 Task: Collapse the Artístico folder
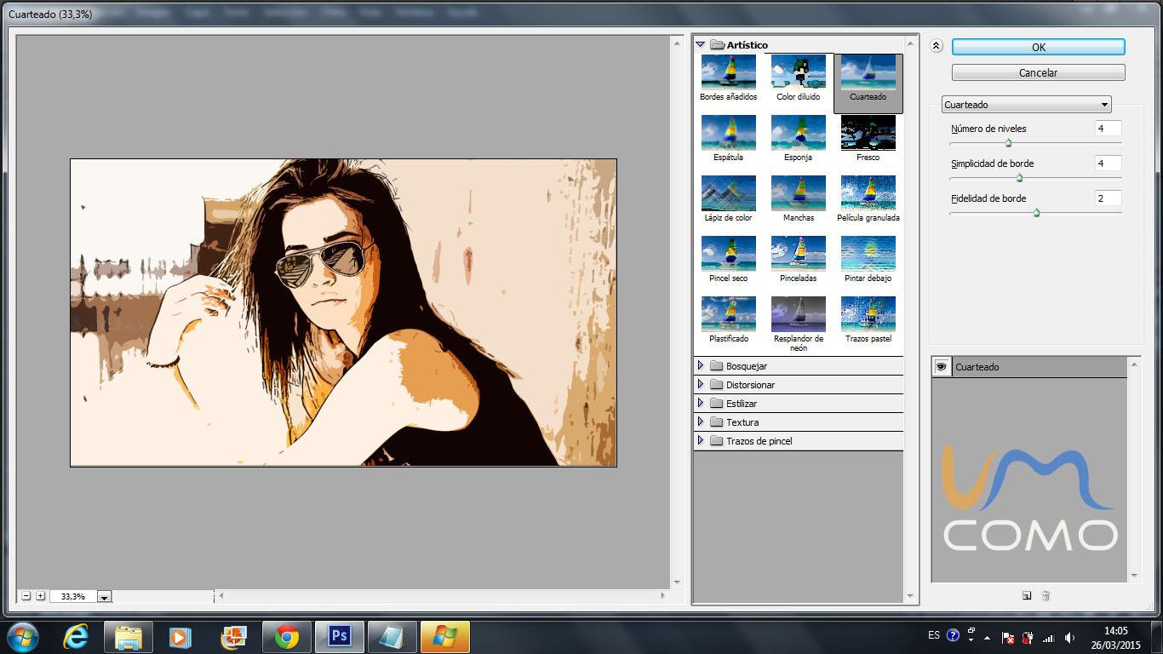coord(701,44)
